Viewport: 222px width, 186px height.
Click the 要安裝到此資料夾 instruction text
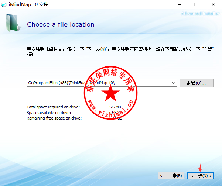120,52
